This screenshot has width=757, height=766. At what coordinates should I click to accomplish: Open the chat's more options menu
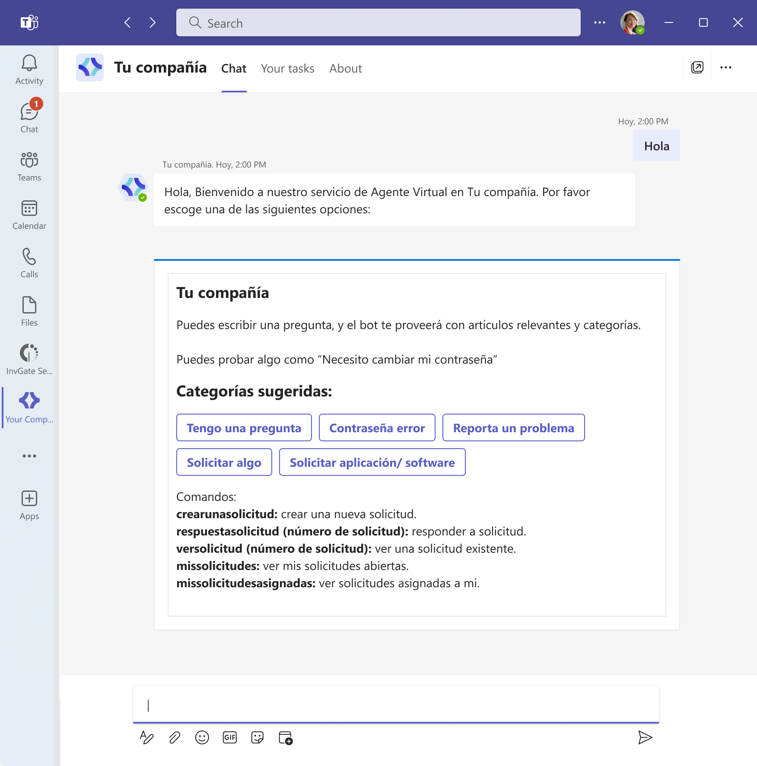(x=726, y=67)
